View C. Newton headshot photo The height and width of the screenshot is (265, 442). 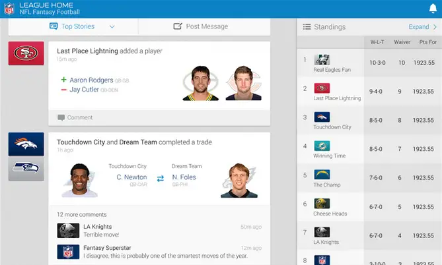pos(79,181)
